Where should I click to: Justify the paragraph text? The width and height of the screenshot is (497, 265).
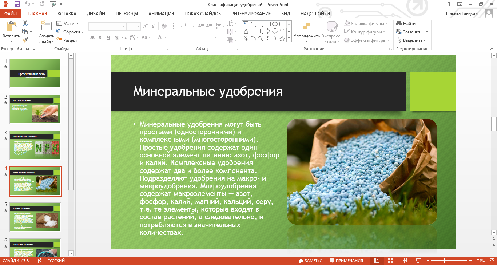click(x=199, y=37)
